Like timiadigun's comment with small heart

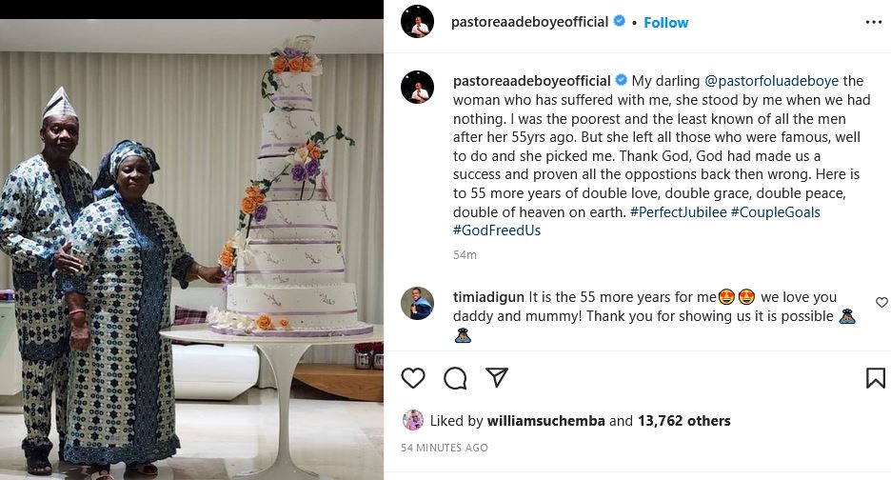[x=881, y=302]
